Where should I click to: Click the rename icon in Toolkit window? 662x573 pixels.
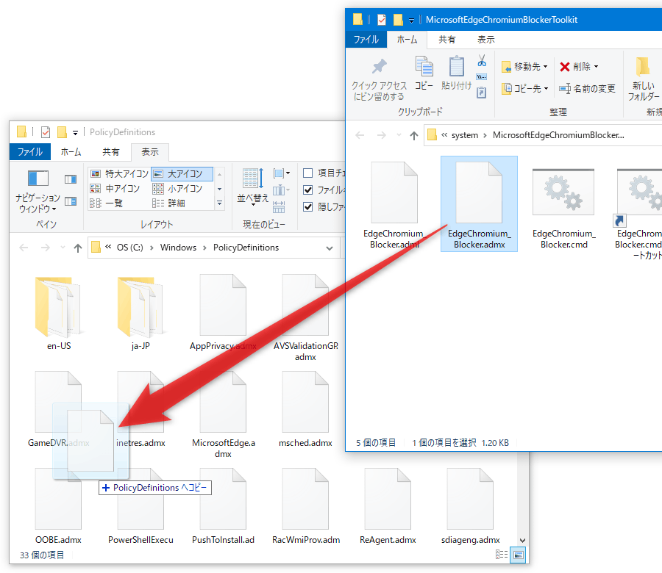click(x=565, y=89)
